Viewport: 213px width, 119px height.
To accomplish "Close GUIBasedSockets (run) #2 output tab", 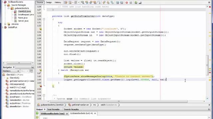I will (x=95, y=113).
